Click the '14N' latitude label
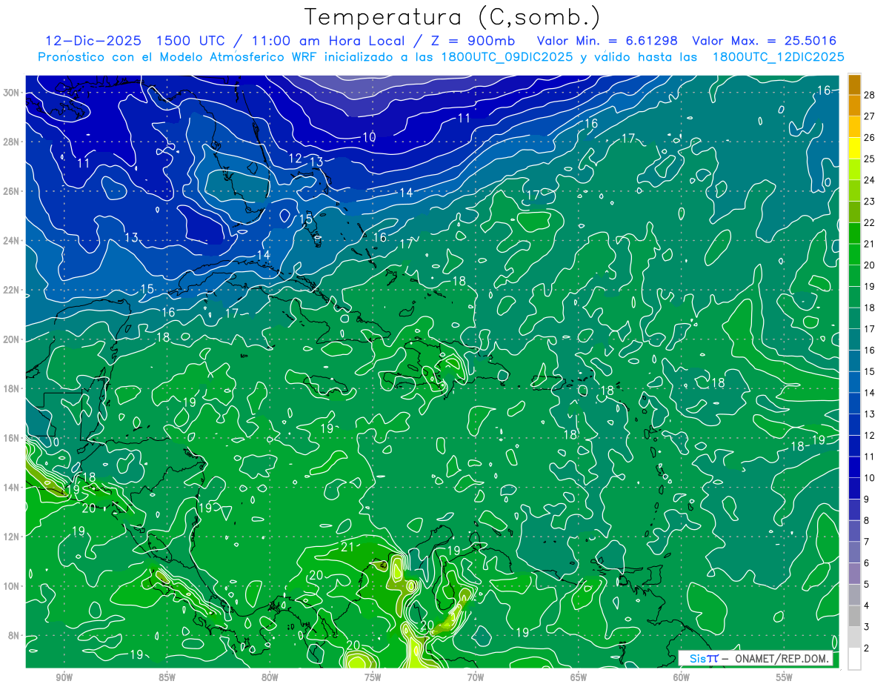The image size is (889, 687). click(x=11, y=488)
